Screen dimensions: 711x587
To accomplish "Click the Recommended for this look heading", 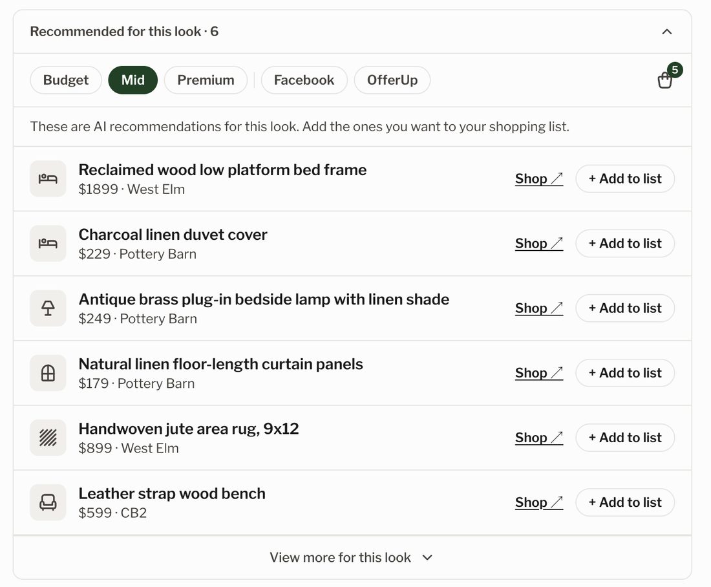I will tap(124, 32).
